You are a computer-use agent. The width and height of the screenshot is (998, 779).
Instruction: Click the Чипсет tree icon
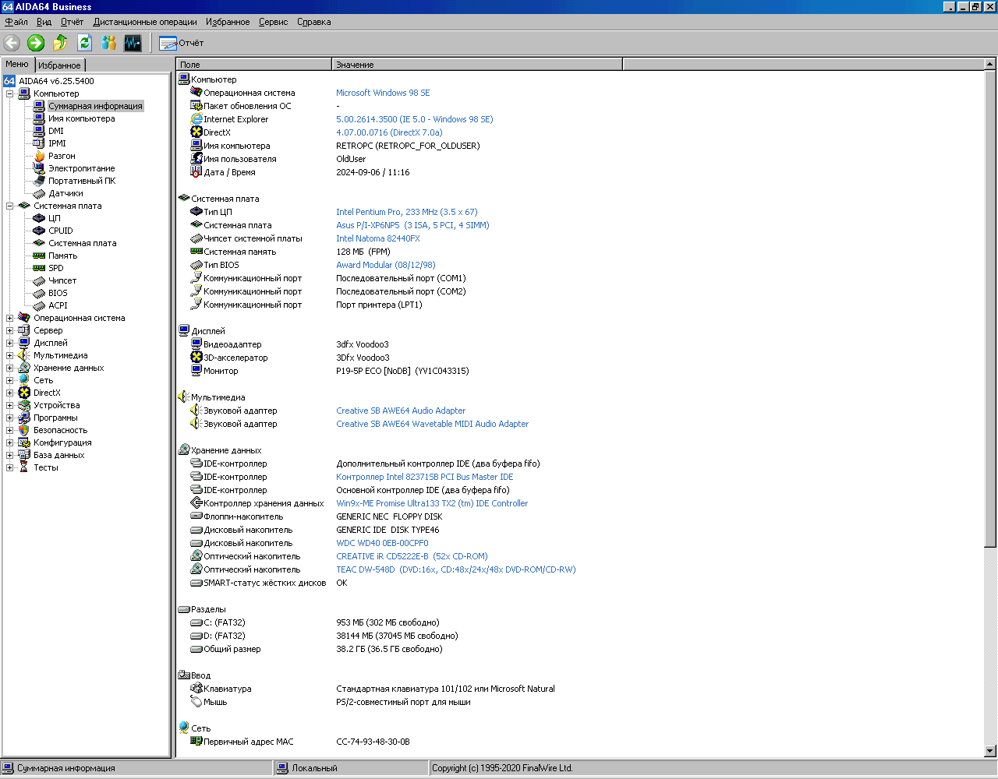pos(39,280)
